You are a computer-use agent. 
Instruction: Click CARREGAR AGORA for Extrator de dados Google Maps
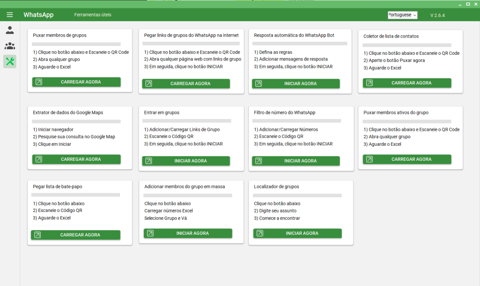click(76, 159)
